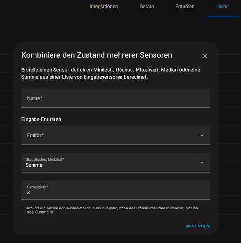
Task: Click the value 2 in Genauigkeit
Action: click(28, 192)
